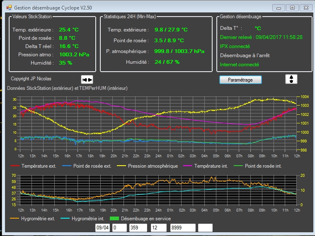Click the Données StickStation chart title

(67, 88)
